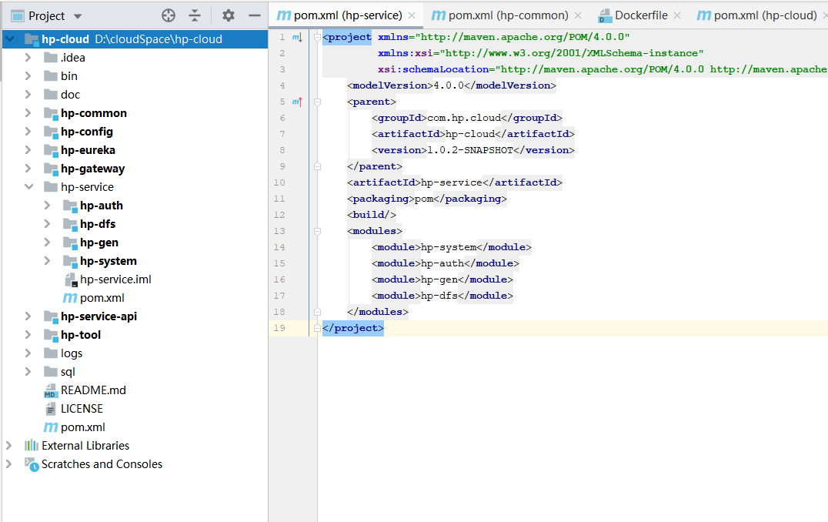This screenshot has height=522, width=828.
Task: Click the parent POM gutter icon on line 5
Action: 297,102
